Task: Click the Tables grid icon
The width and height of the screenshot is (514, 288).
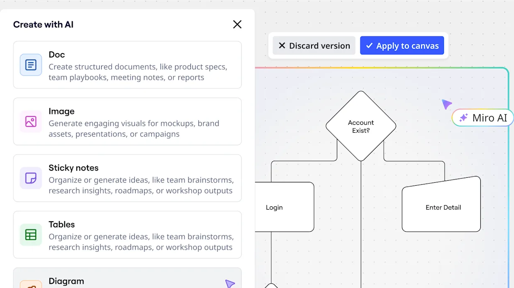Action: click(31, 235)
